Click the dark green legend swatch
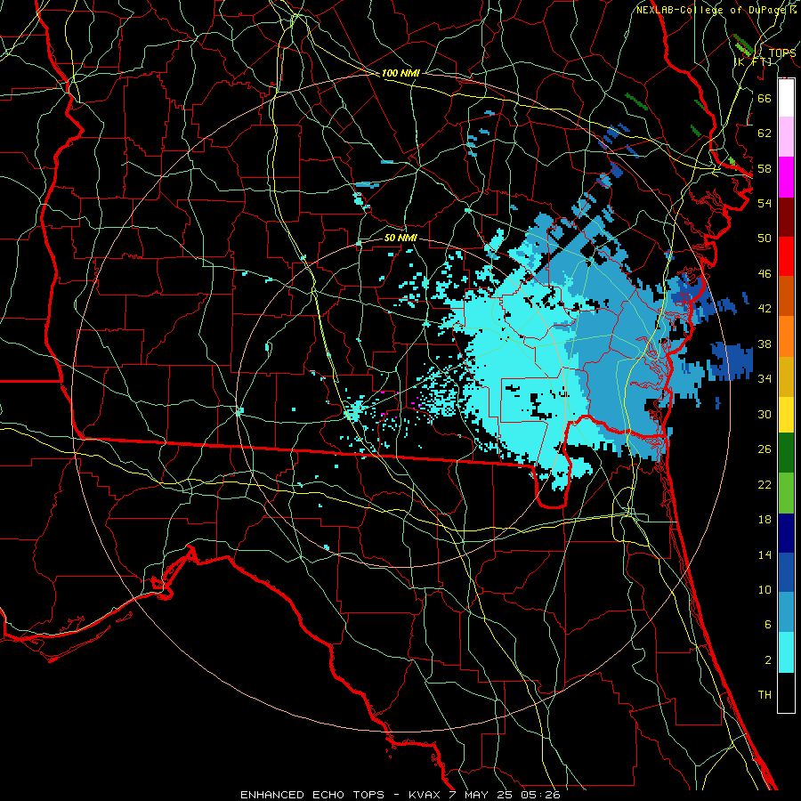Screen dimensions: 801x801 coord(786,453)
